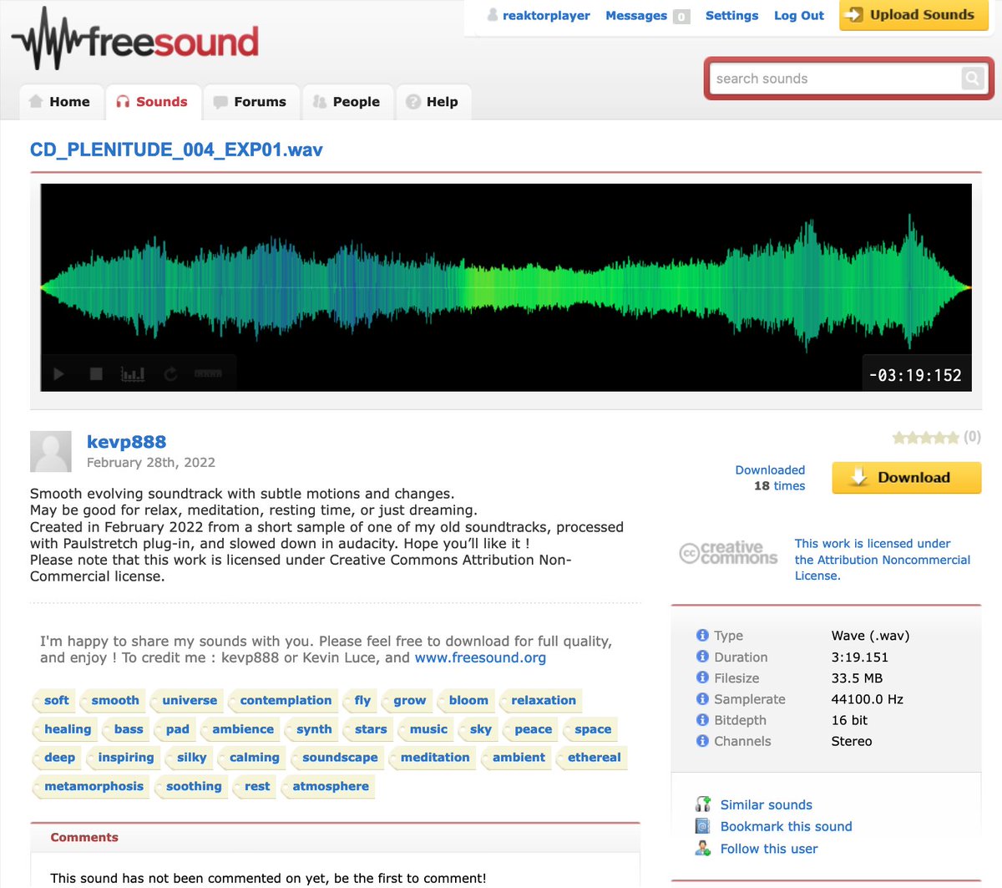
Task: Click the info icon next to Samplerate
Action: 702,698
